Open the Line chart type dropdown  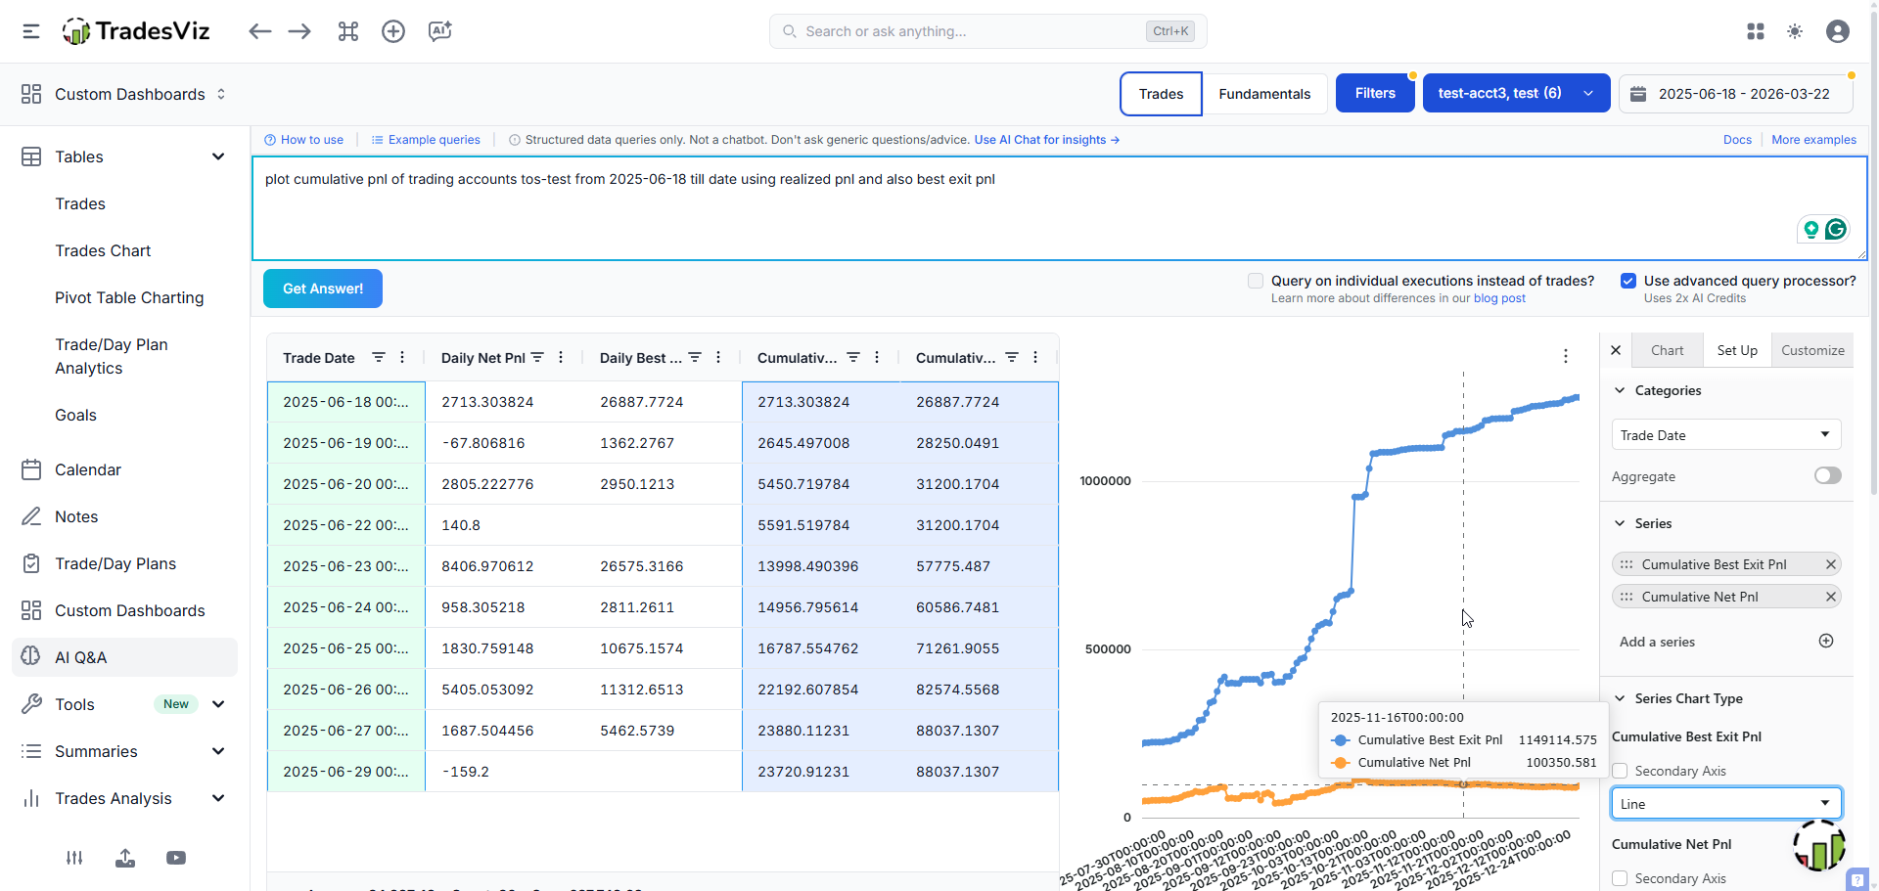(1725, 804)
